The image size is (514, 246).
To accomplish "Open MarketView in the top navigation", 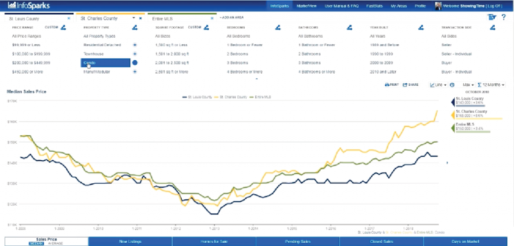I will (x=306, y=6).
